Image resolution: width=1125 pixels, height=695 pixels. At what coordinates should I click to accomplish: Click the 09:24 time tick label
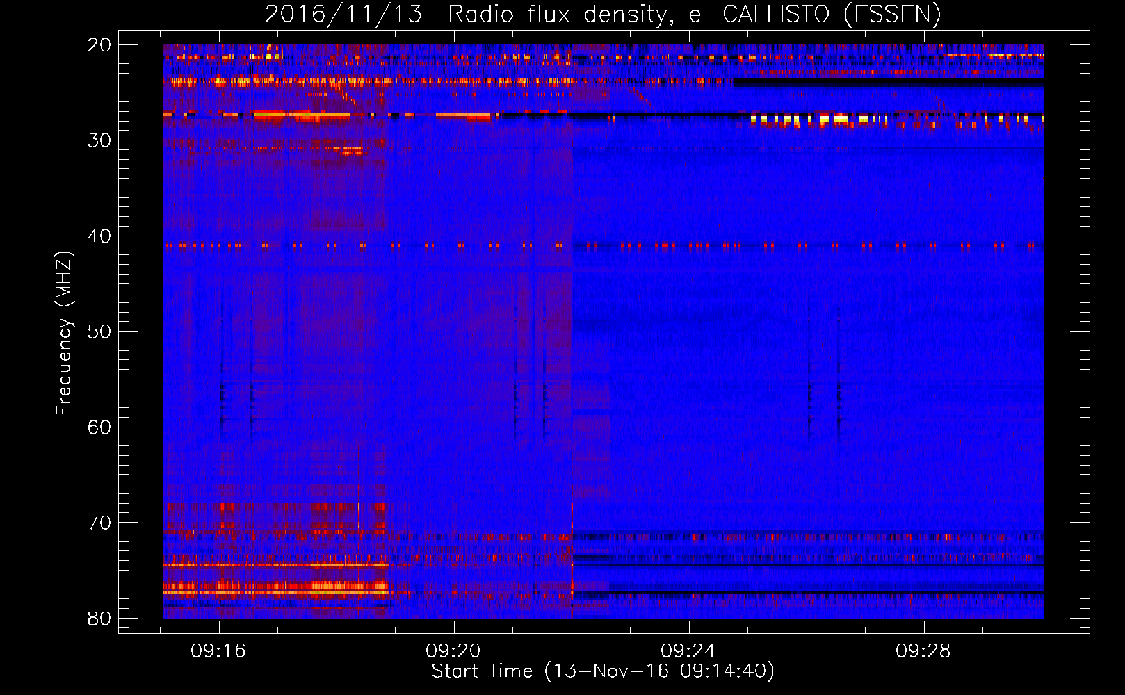pyautogui.click(x=688, y=651)
